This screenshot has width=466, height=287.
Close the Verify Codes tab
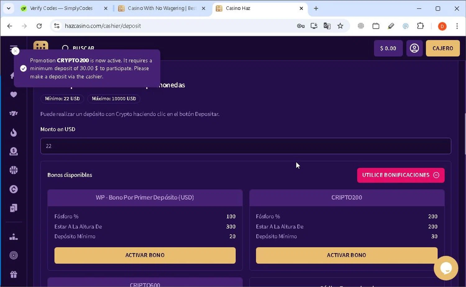[x=106, y=8]
